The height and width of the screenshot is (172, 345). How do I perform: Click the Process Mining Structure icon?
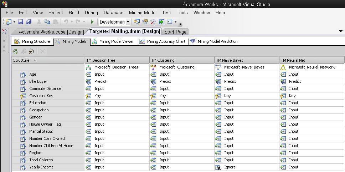coord(15,51)
